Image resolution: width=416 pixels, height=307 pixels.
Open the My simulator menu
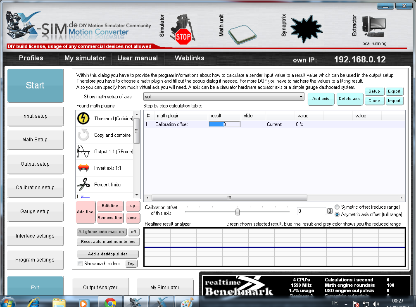coord(85,58)
